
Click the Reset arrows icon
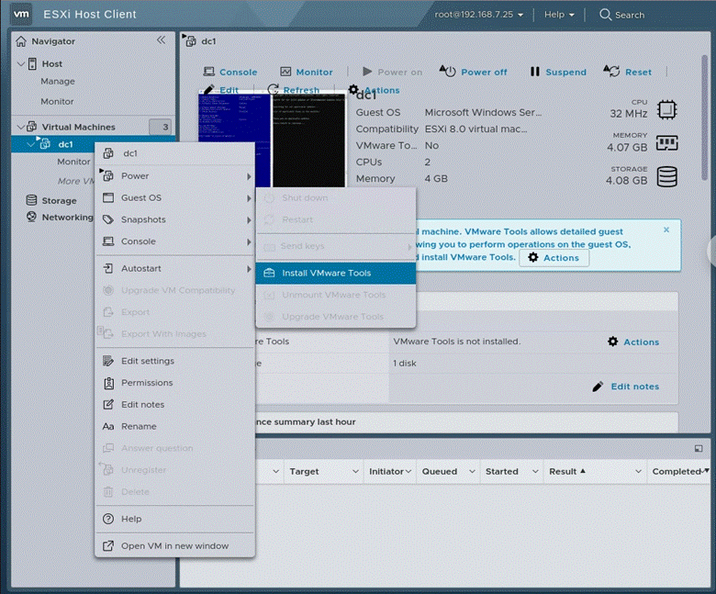(611, 72)
